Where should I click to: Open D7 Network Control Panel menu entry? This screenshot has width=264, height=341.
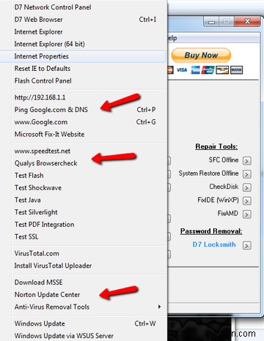click(83, 7)
